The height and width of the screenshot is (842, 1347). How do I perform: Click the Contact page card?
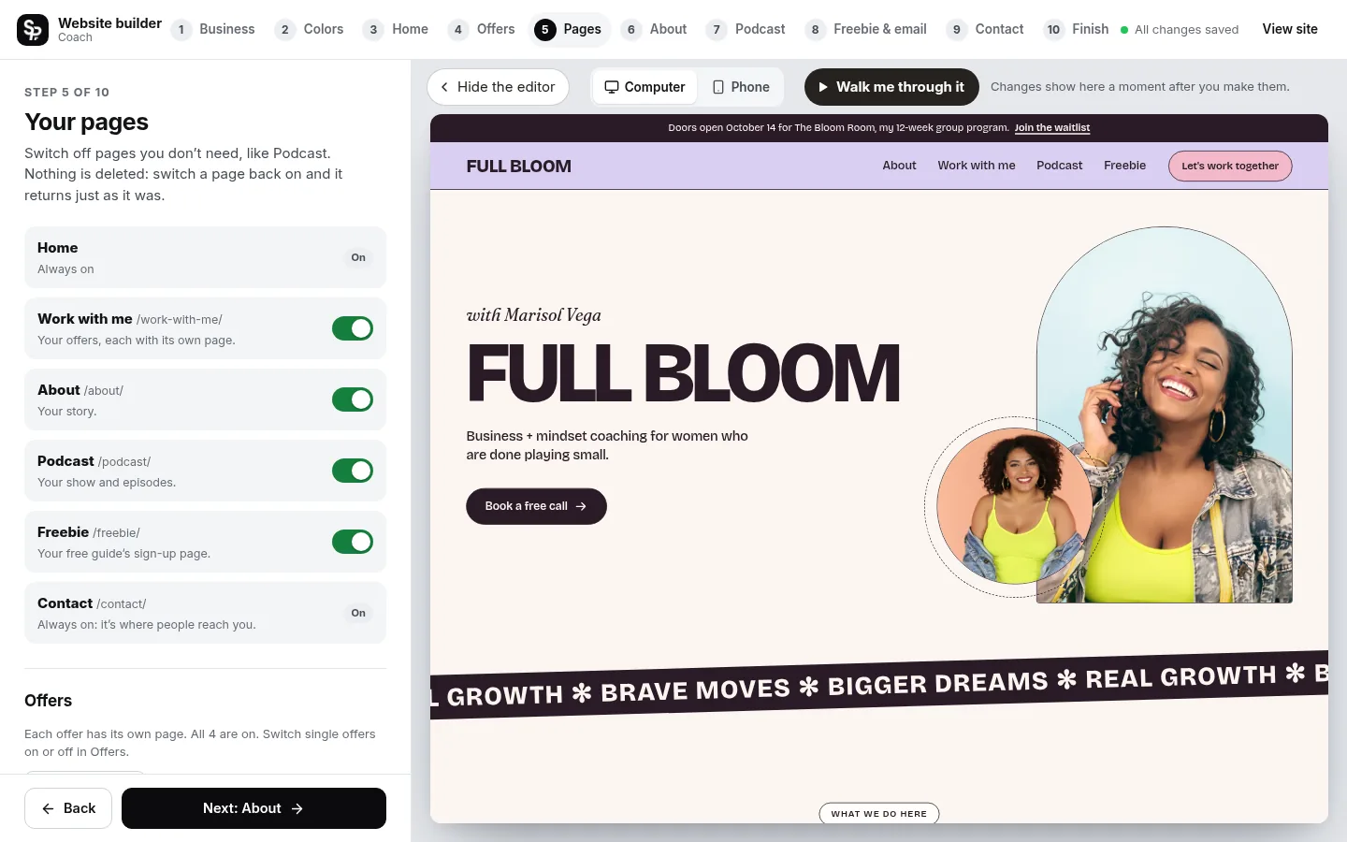click(205, 613)
